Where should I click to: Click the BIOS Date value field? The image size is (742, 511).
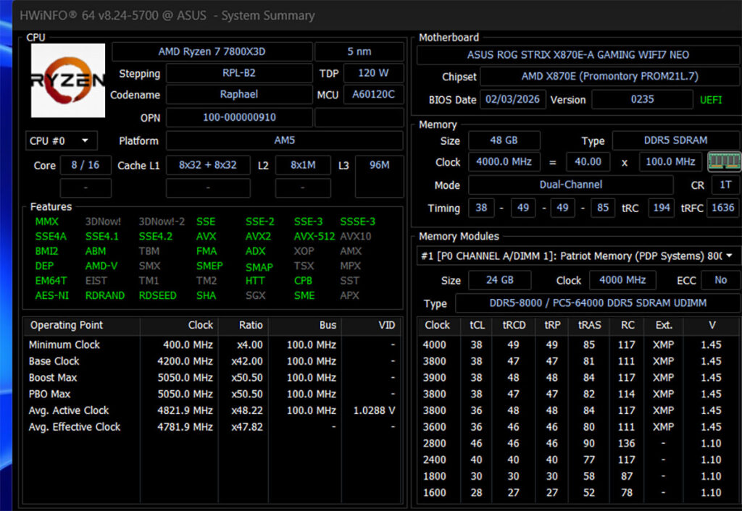tap(513, 99)
